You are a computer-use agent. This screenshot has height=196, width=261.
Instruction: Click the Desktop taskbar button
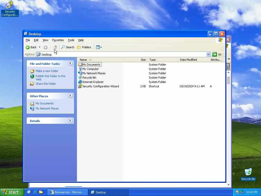pyautogui.click(x=108, y=192)
